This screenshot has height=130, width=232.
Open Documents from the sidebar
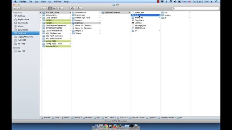23,30
